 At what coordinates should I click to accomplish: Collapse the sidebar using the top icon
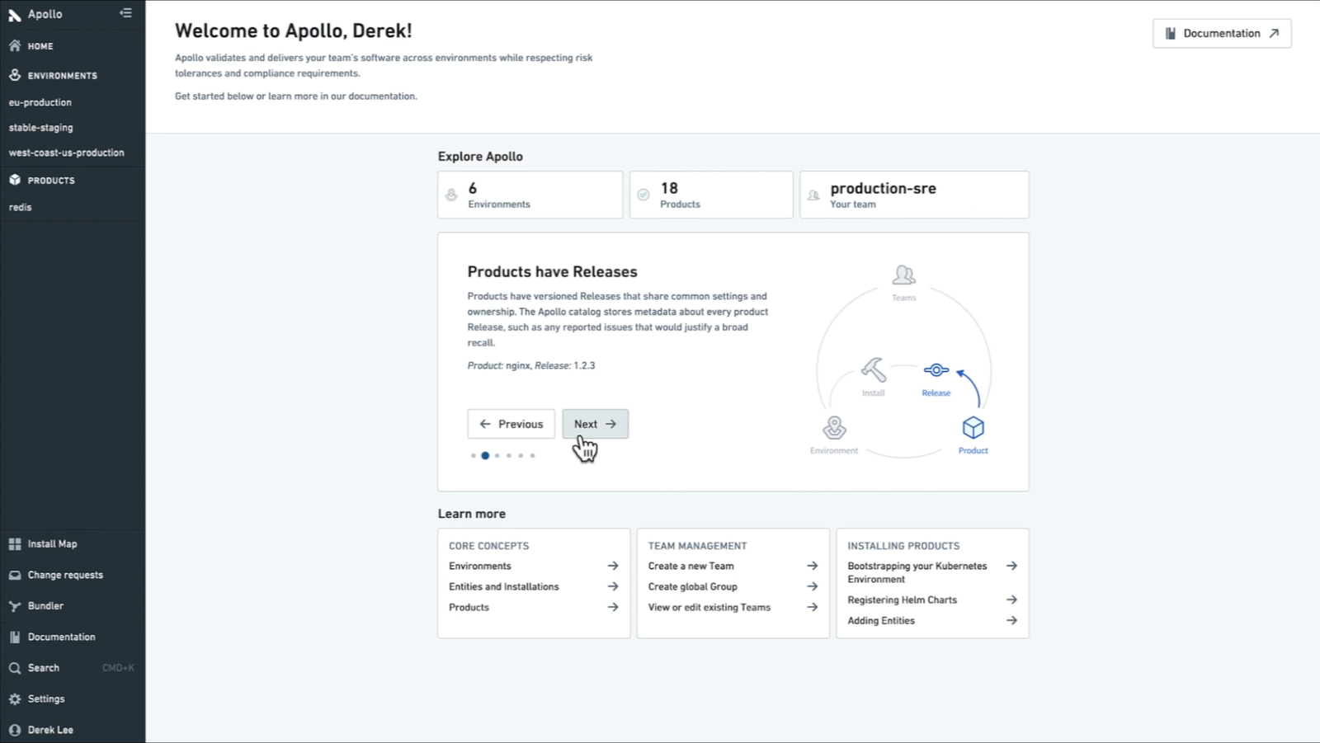pyautogui.click(x=125, y=13)
